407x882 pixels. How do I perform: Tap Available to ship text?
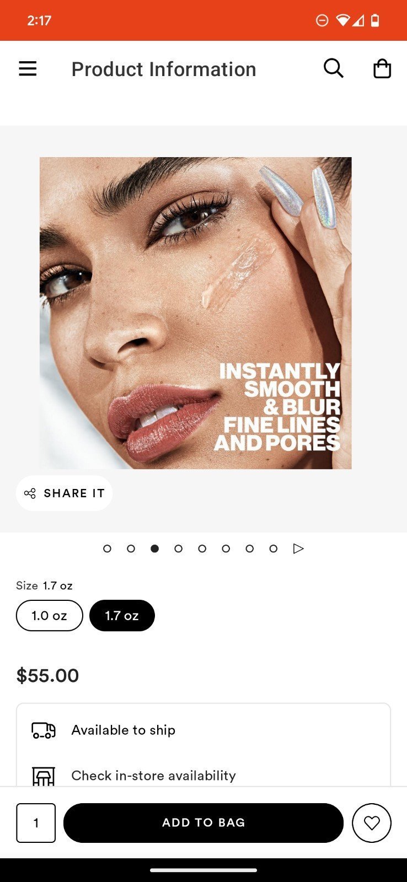pyautogui.click(x=124, y=730)
